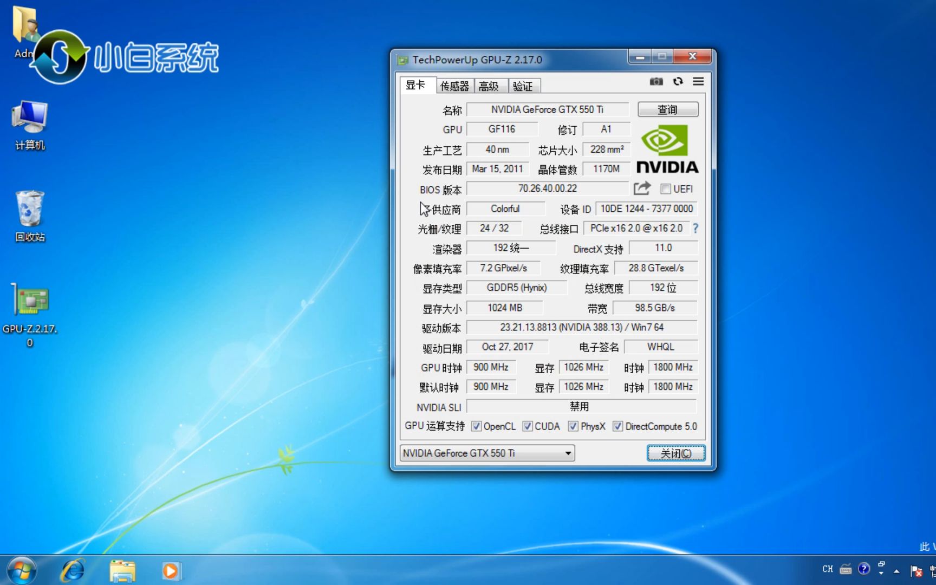Image resolution: width=936 pixels, height=585 pixels.
Task: Click the revision value A1
Action: [607, 129]
